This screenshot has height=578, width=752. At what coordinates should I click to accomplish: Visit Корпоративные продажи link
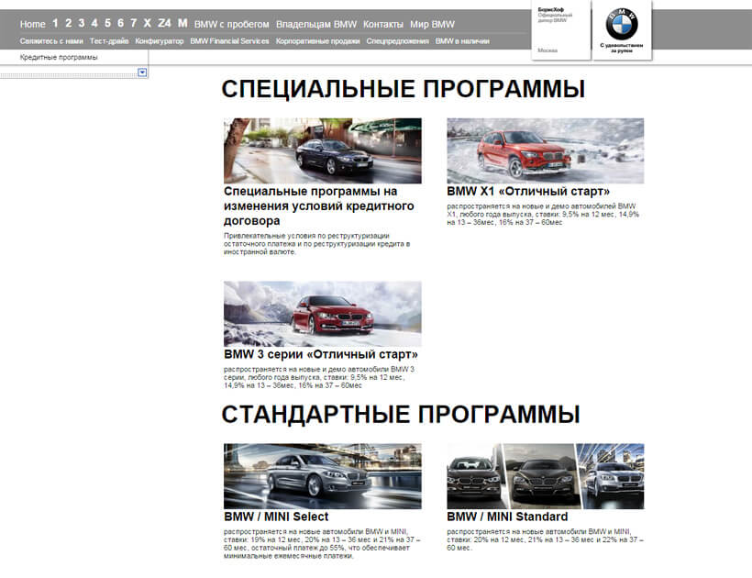pos(317,41)
